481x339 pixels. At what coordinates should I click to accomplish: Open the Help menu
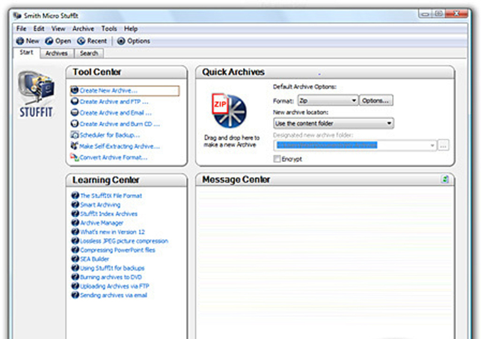[x=130, y=28]
